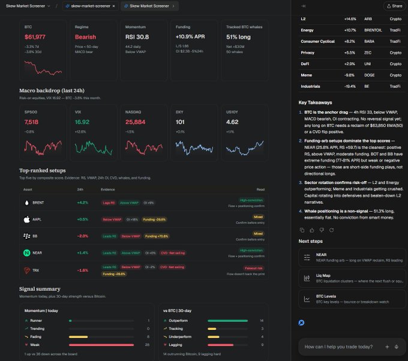
Task: Click the Tracking arrow icon
Action: pos(165,329)
